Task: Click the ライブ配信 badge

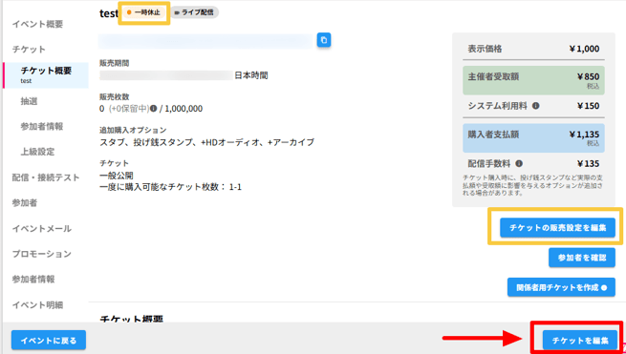Action: (x=194, y=12)
